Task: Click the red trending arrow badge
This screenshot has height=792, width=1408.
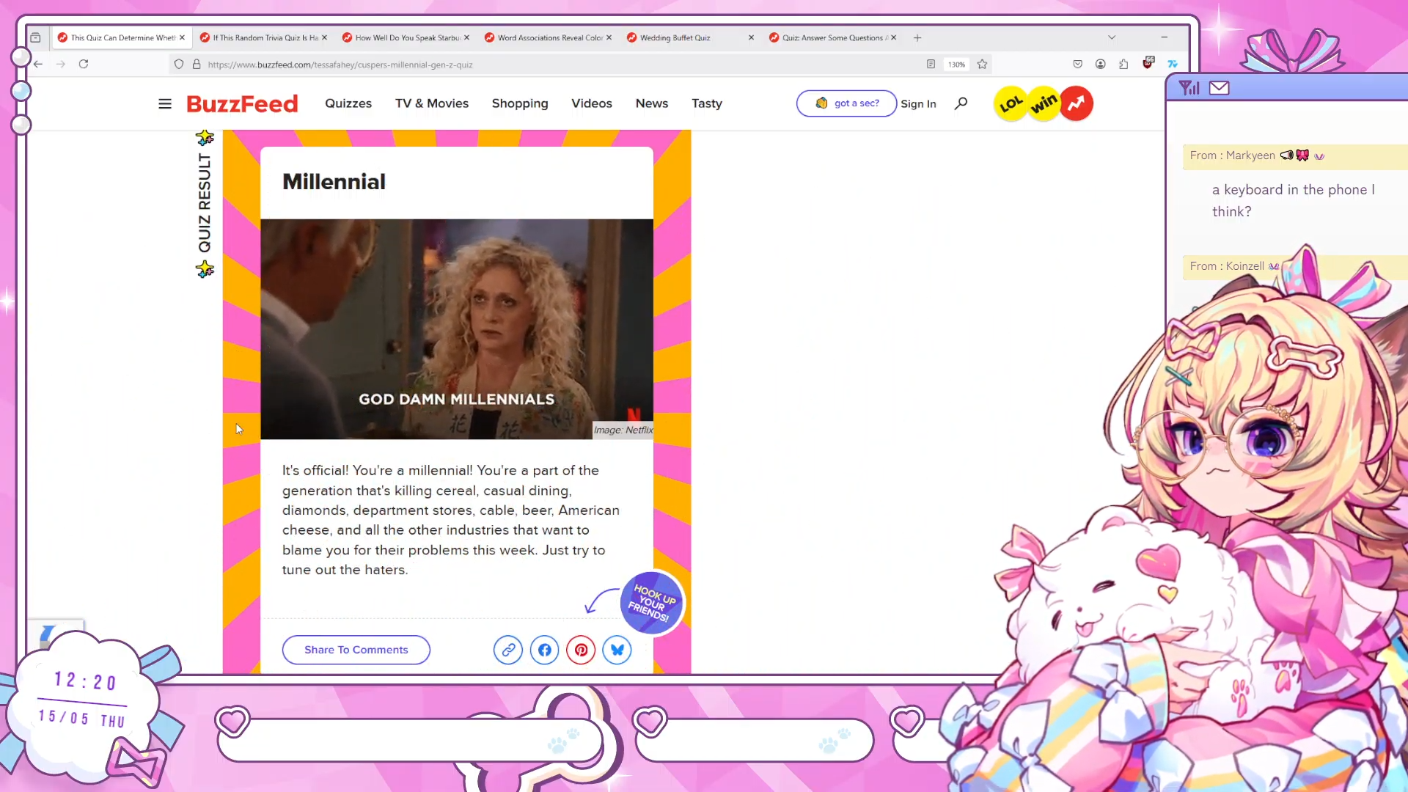Action: (1076, 103)
